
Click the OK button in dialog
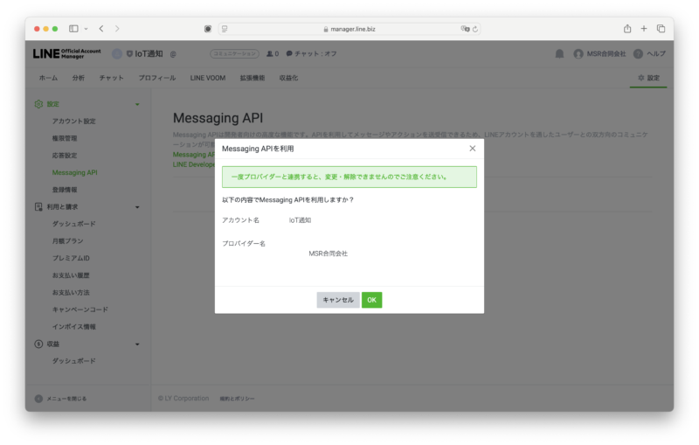[371, 300]
